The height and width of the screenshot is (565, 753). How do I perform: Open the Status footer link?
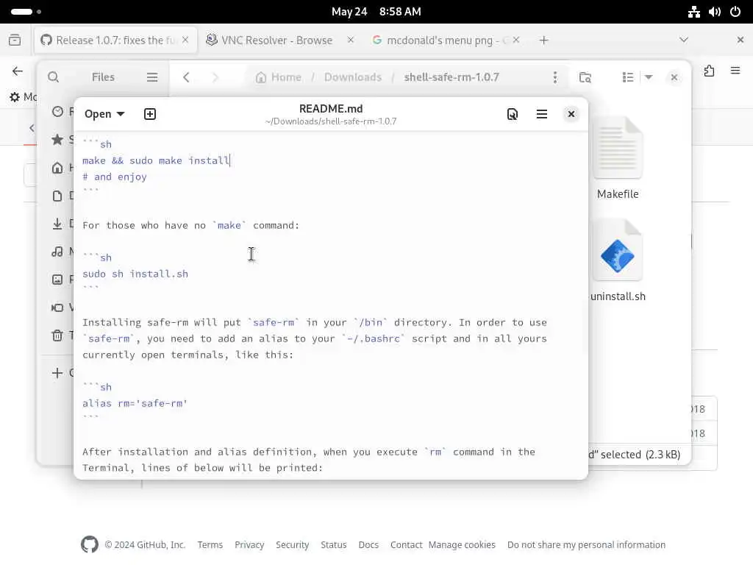coord(333,545)
